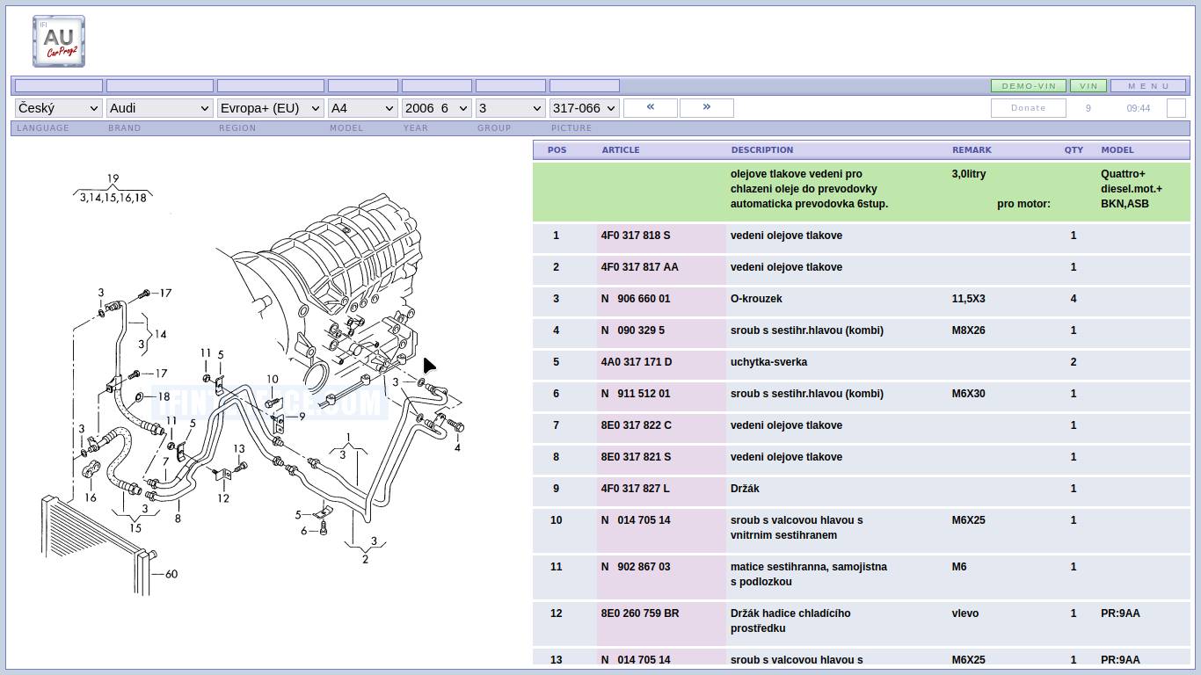The image size is (1201, 675).
Task: Go to next picture with » button
Action: pos(707,107)
